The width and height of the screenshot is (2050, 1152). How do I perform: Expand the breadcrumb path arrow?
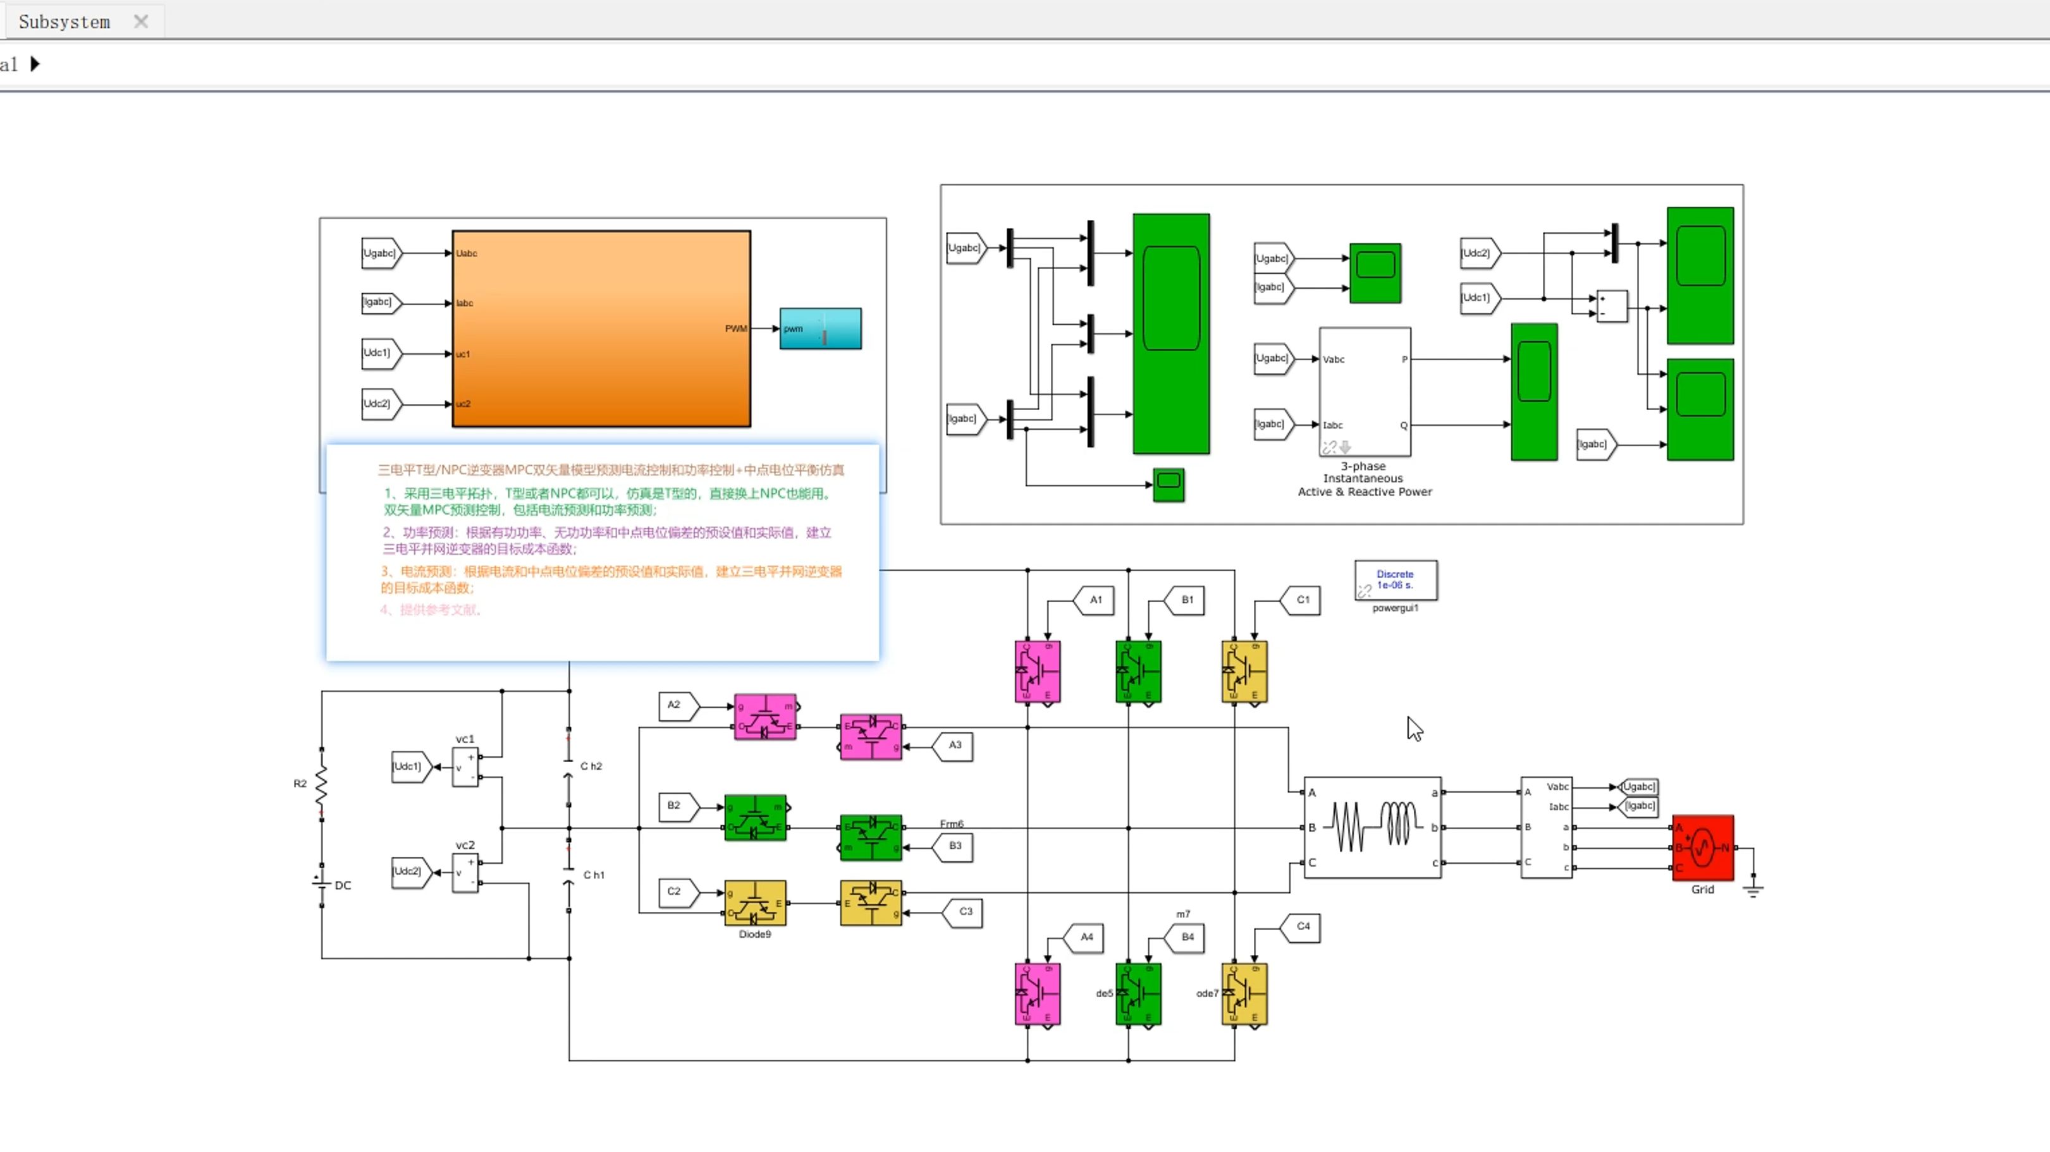click(x=35, y=64)
